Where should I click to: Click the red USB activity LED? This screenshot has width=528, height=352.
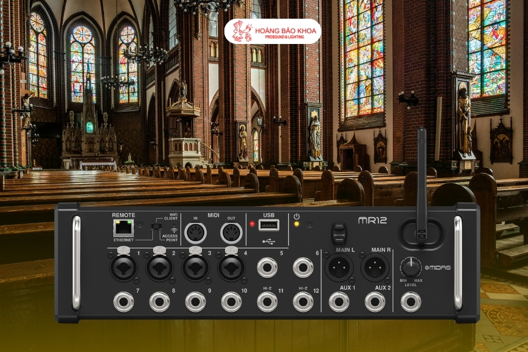[x=252, y=224]
